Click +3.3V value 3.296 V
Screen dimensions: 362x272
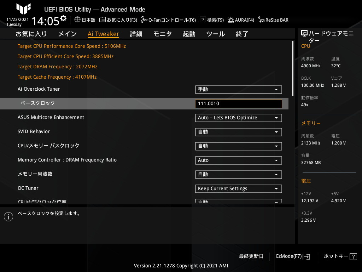coord(308,220)
